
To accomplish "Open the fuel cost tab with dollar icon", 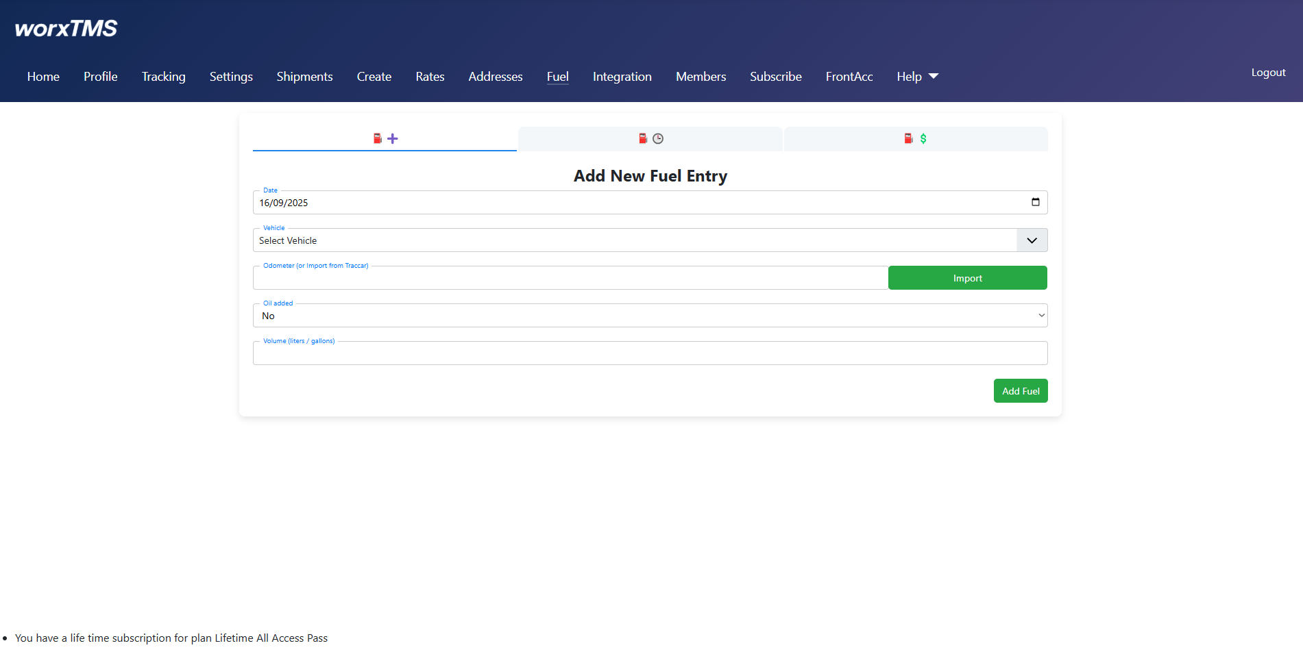I will [916, 138].
